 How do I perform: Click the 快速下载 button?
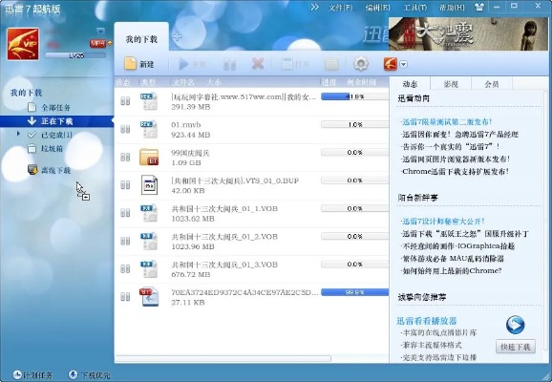[x=516, y=347]
